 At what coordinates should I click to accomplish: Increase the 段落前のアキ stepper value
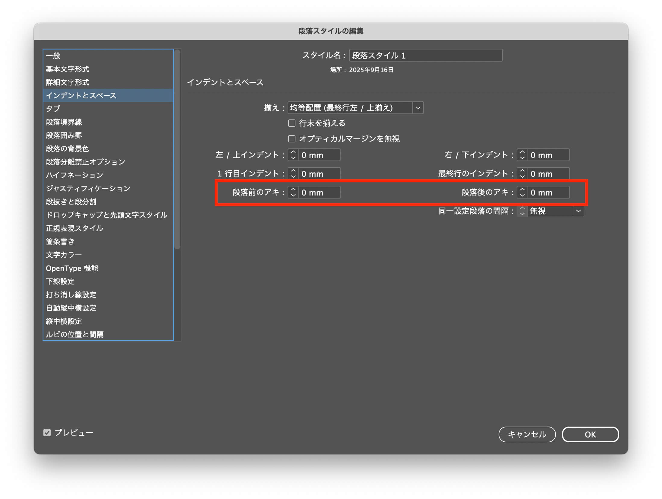click(293, 189)
